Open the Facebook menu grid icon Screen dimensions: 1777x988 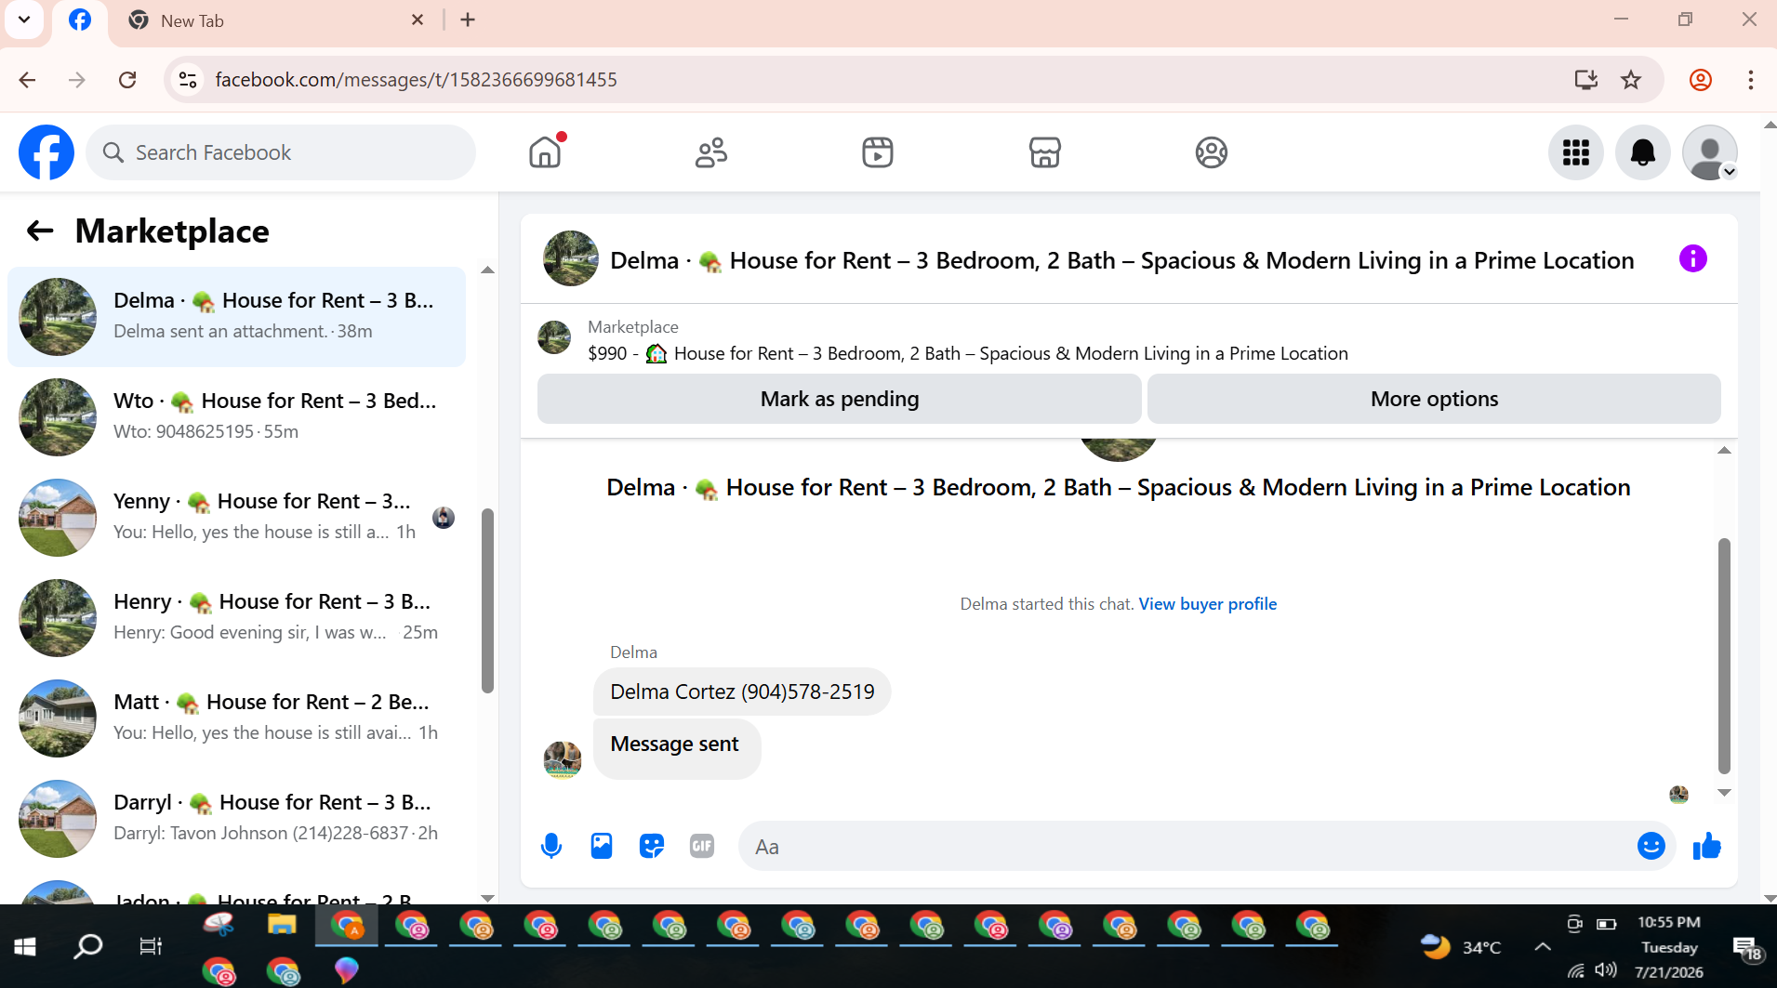tap(1576, 152)
